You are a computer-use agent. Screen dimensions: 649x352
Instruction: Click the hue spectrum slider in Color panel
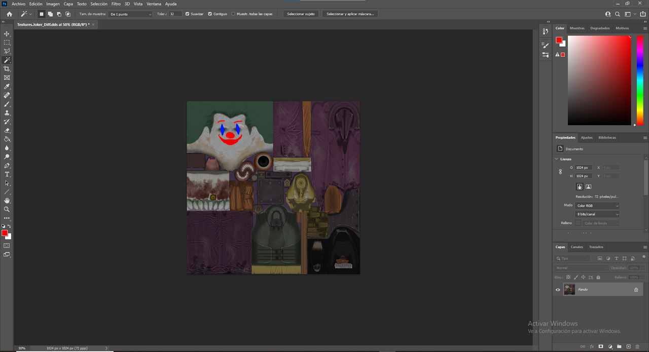point(640,80)
